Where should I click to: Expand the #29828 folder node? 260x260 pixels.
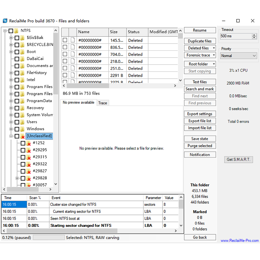(x=17, y=178)
